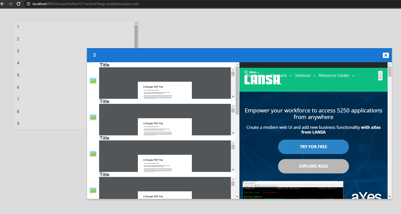This screenshot has height=214, width=401.
Task: Select row 1 in the list
Action: pos(73,27)
